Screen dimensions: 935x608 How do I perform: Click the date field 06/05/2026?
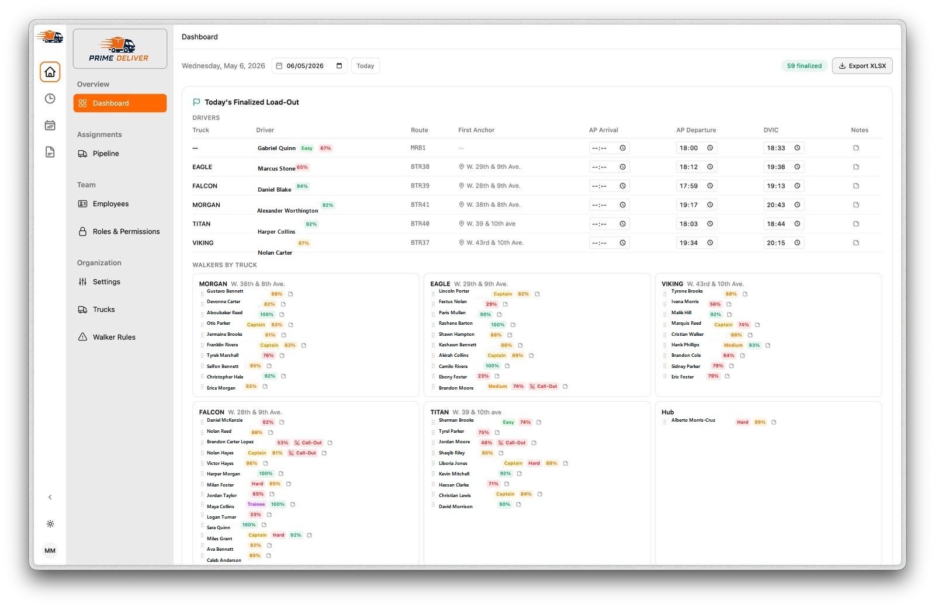310,66
